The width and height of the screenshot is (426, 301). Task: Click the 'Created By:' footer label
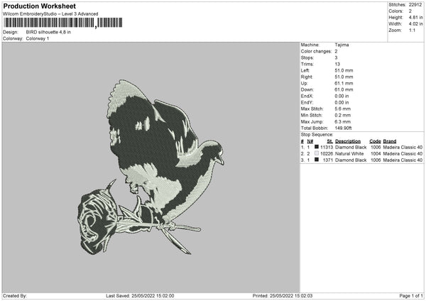[15, 295]
